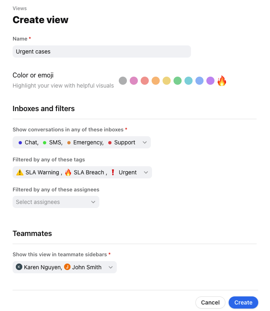
Task: Choose the fire emoji for the view
Action: pos(222,81)
